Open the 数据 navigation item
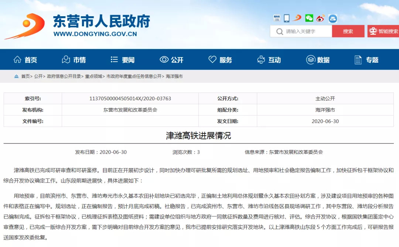 click(318, 60)
